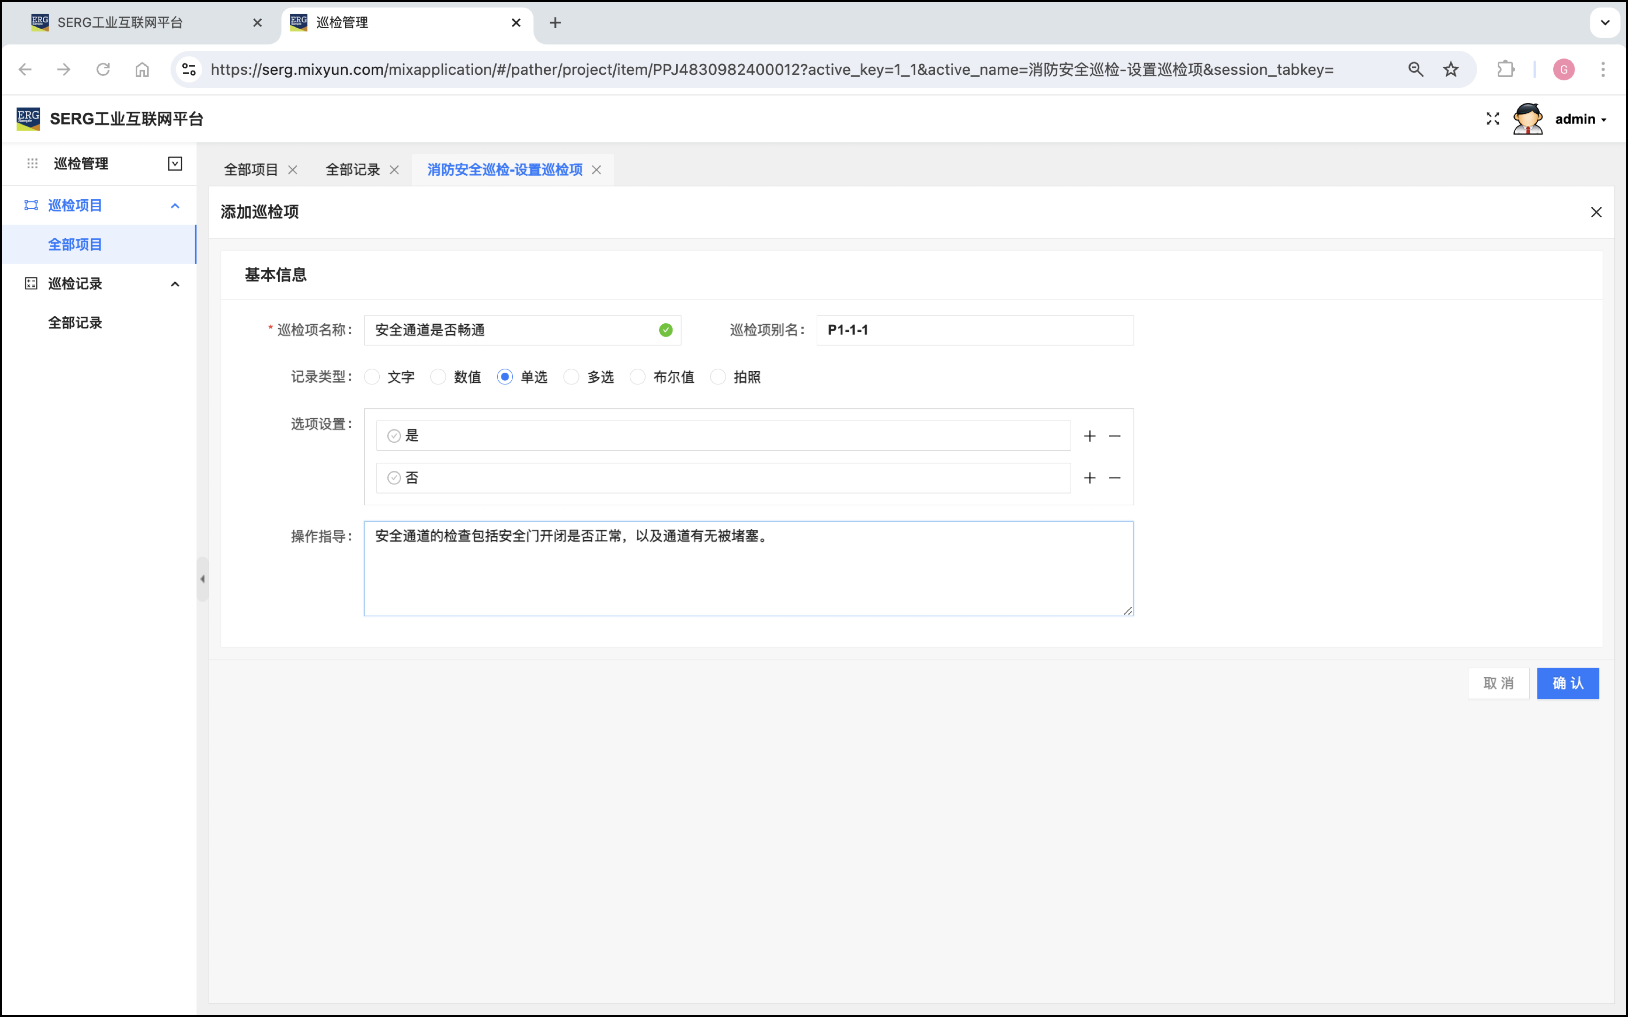Remove the 否 option row
The image size is (1628, 1017).
pyautogui.click(x=1114, y=477)
